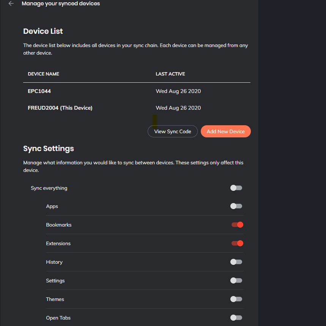The image size is (326, 326).
Task: Disable the Bookmarks sync toggle
Action: click(237, 225)
